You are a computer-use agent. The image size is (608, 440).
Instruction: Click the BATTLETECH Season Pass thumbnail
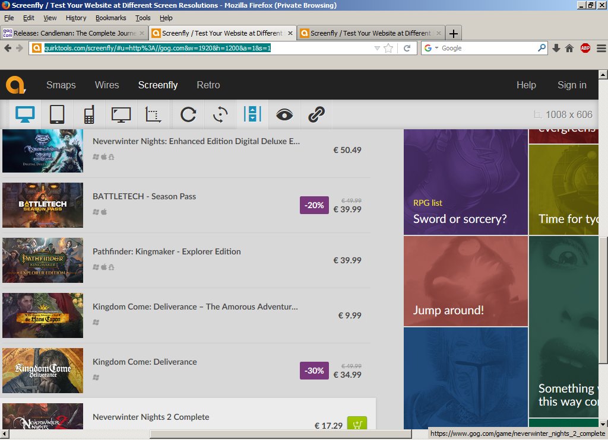43,205
